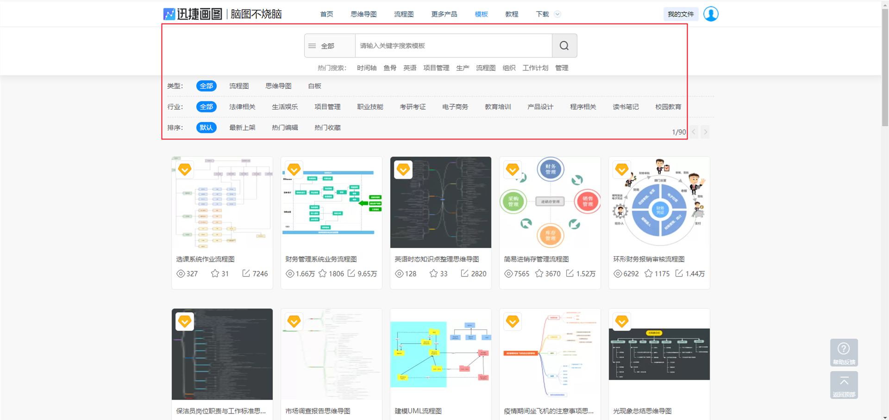Click the 我的文件 button
The width and height of the screenshot is (889, 420).
(x=680, y=14)
